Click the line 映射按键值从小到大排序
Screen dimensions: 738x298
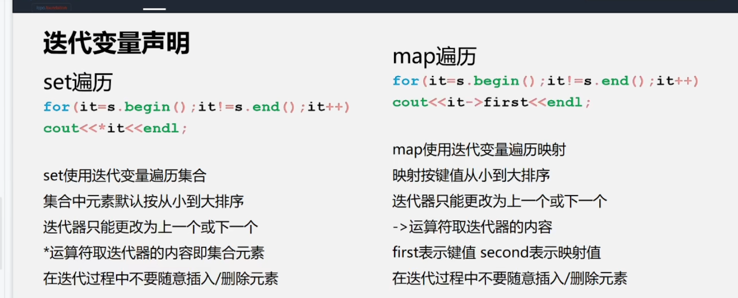coord(471,175)
